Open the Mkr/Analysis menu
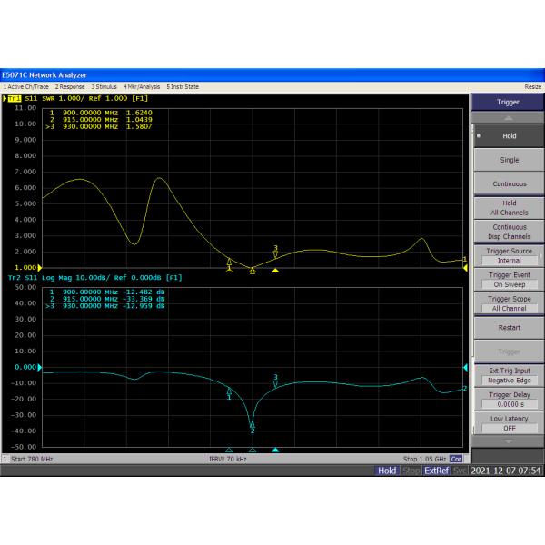Viewport: 545px width, 545px height. [140, 86]
